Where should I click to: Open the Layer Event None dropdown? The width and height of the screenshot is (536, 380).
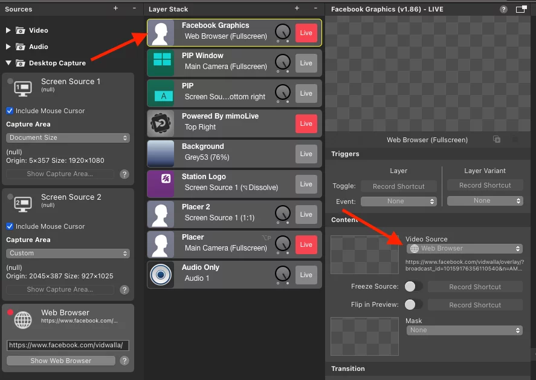pyautogui.click(x=399, y=201)
